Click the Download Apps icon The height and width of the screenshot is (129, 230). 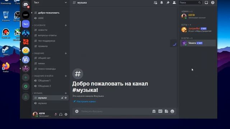26,97
